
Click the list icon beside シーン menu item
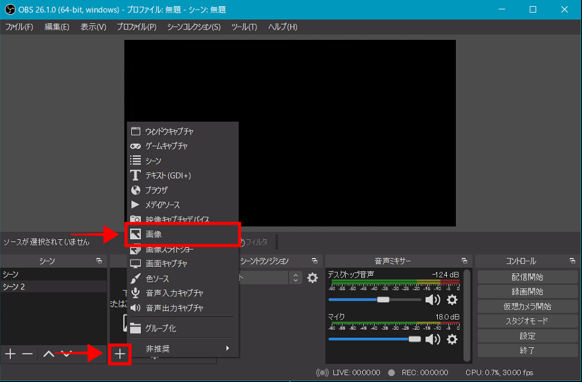(136, 160)
